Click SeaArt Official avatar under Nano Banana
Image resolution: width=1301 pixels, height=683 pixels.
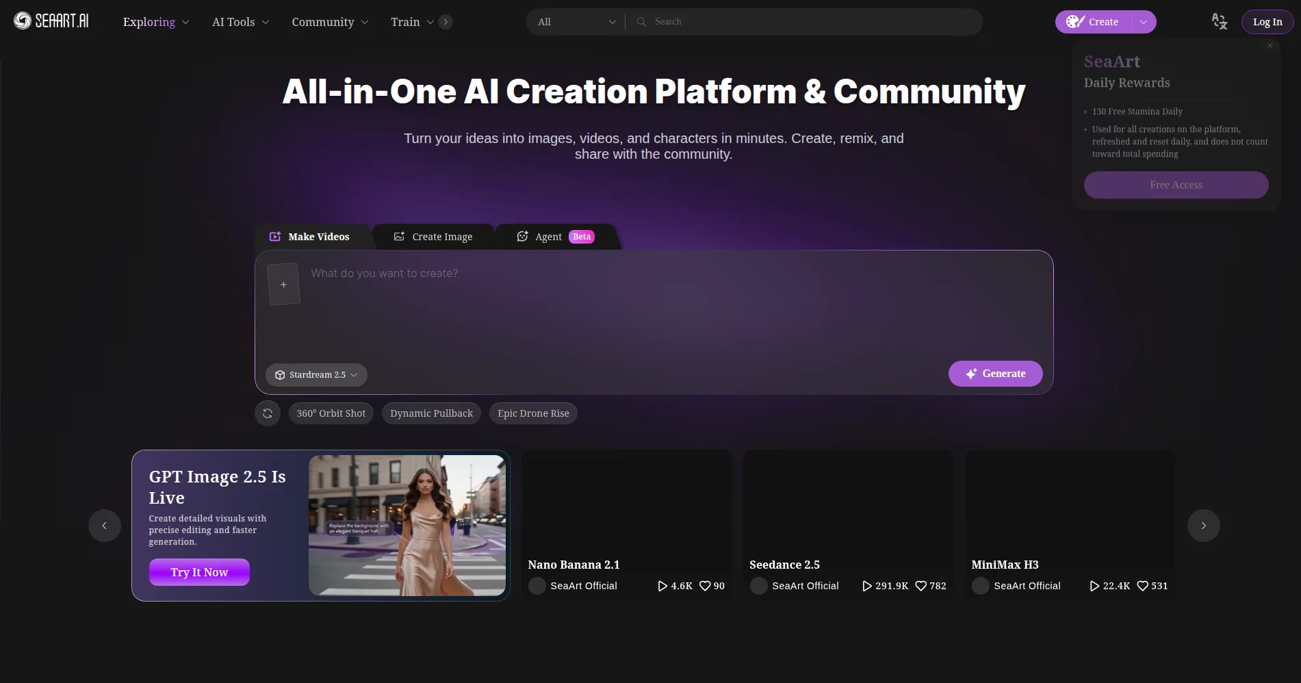click(x=537, y=586)
